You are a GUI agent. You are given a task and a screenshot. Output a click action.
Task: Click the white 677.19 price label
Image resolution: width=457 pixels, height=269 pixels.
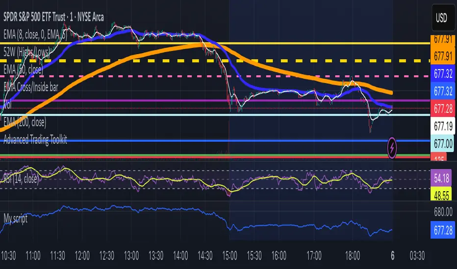click(443, 126)
